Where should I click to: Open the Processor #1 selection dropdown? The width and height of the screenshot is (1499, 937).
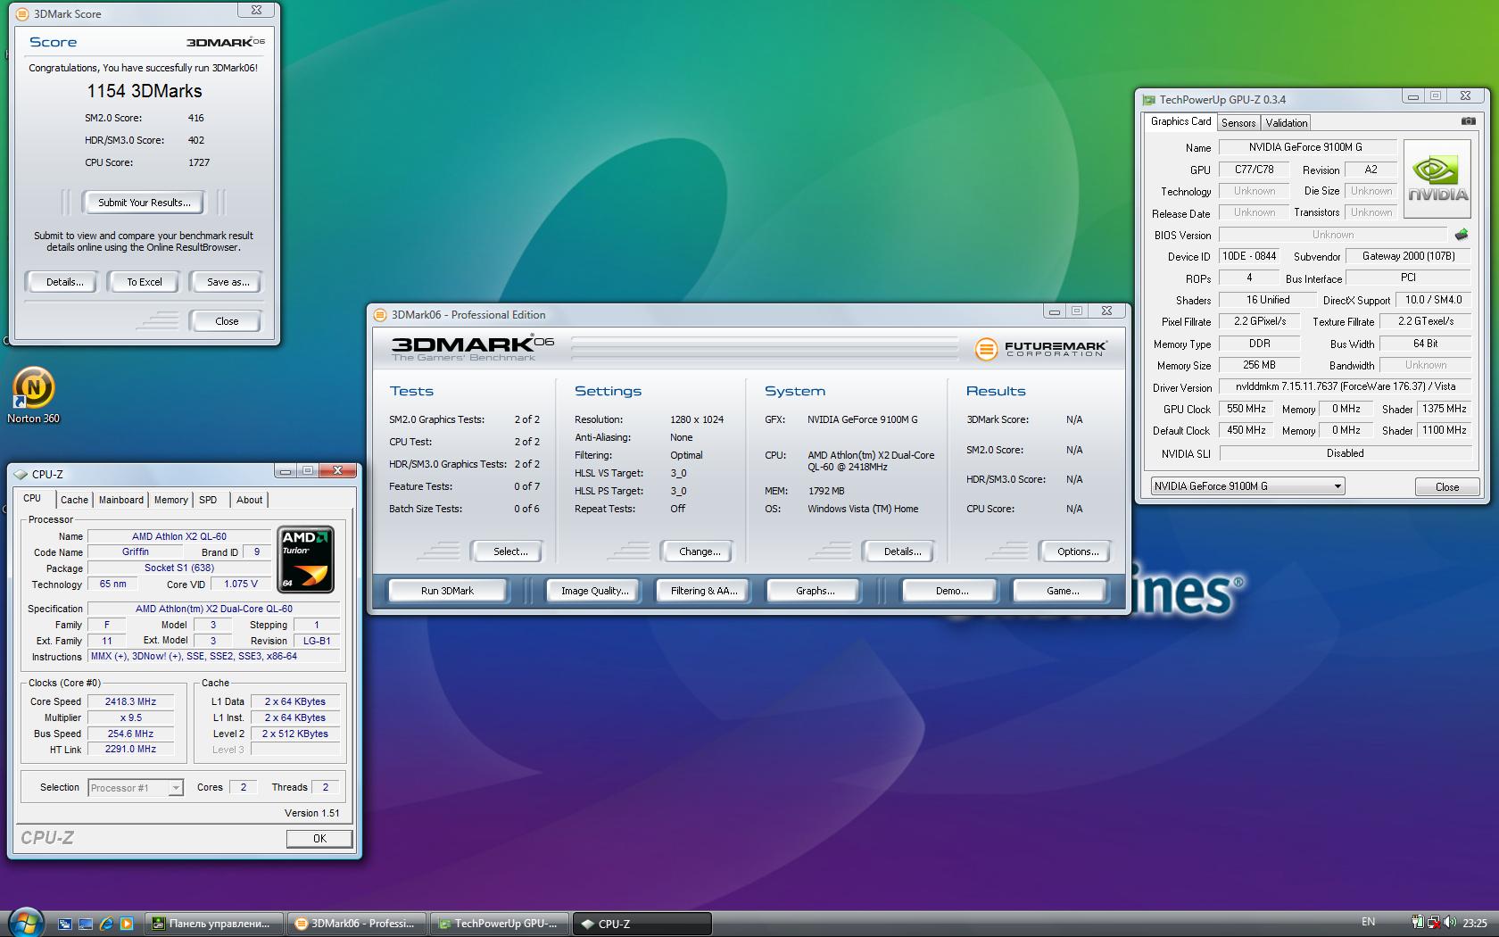coord(136,788)
